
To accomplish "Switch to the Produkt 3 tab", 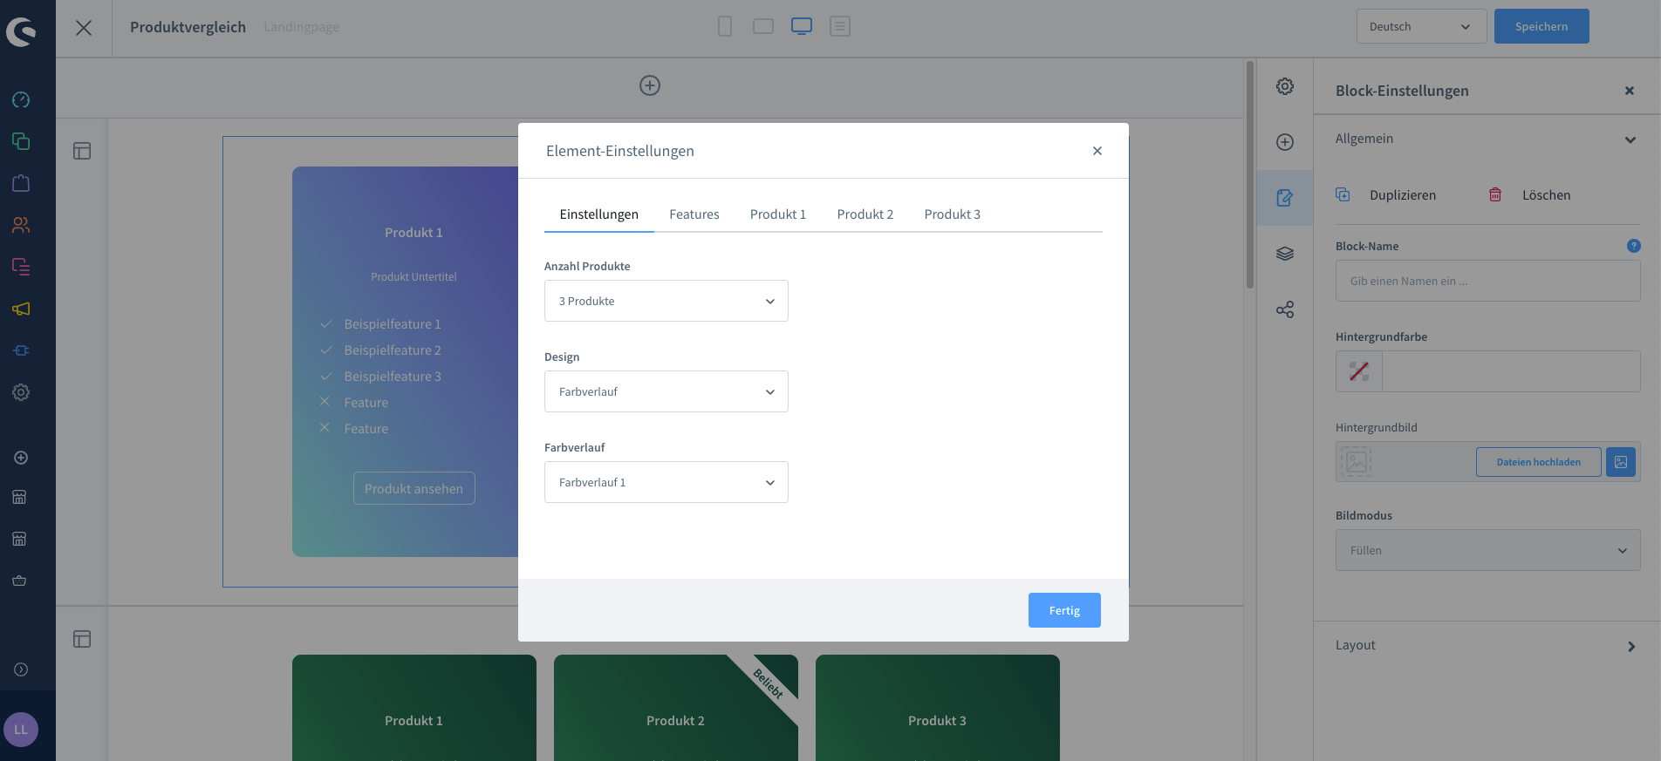I will tap(953, 214).
